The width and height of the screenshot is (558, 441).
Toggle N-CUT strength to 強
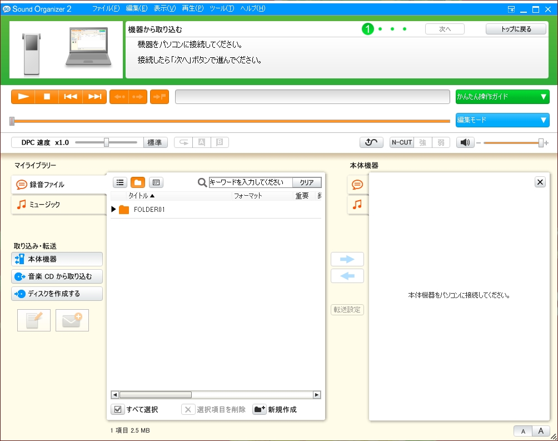(x=422, y=142)
